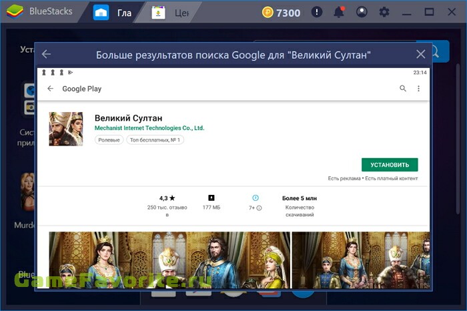Click the Google Play header title
The image size is (467, 311).
click(82, 89)
